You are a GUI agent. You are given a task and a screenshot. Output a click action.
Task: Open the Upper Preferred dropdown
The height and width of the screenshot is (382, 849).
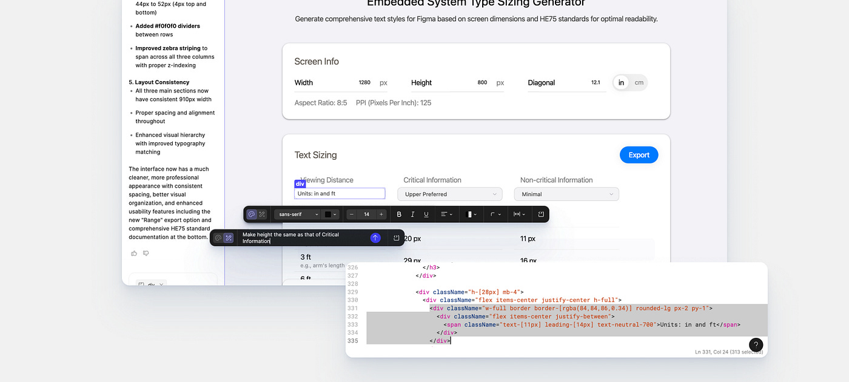pos(450,194)
